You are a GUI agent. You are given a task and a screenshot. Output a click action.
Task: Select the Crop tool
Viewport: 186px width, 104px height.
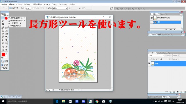coord(3,24)
